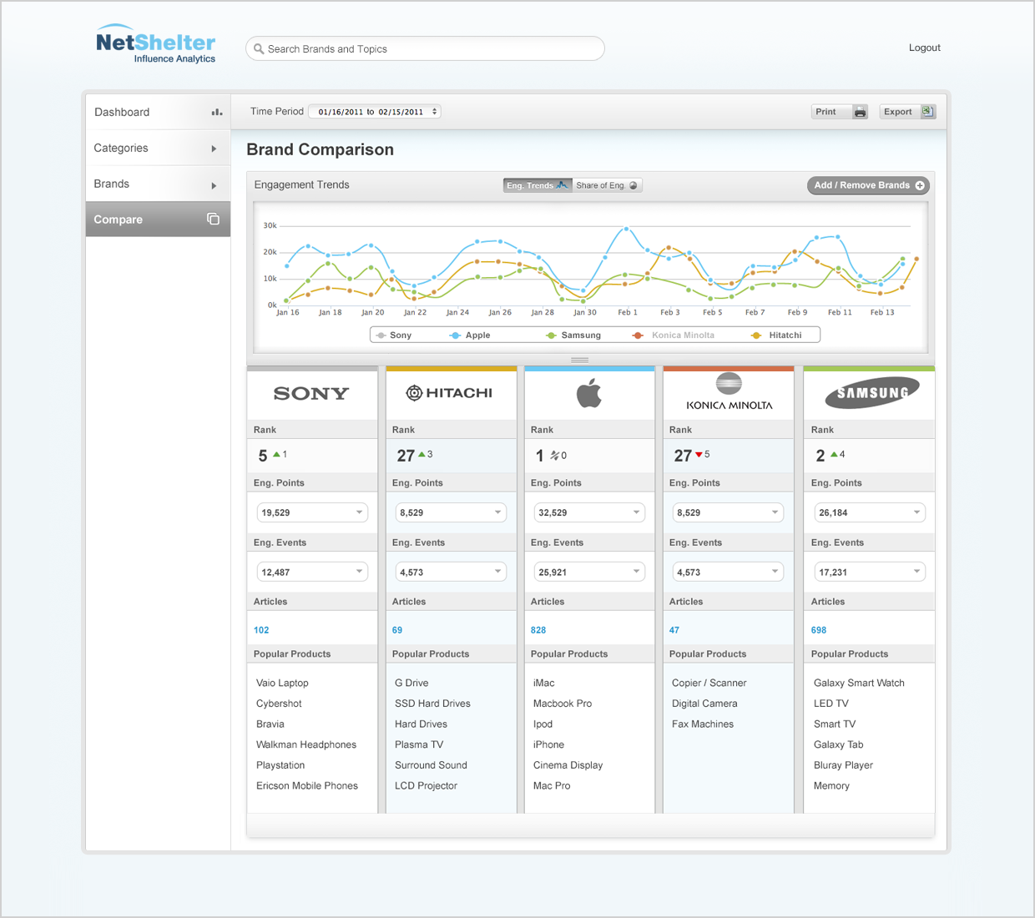The image size is (1035, 918).
Task: Open Apple Eng. Points dropdown 32,529
Action: point(589,512)
